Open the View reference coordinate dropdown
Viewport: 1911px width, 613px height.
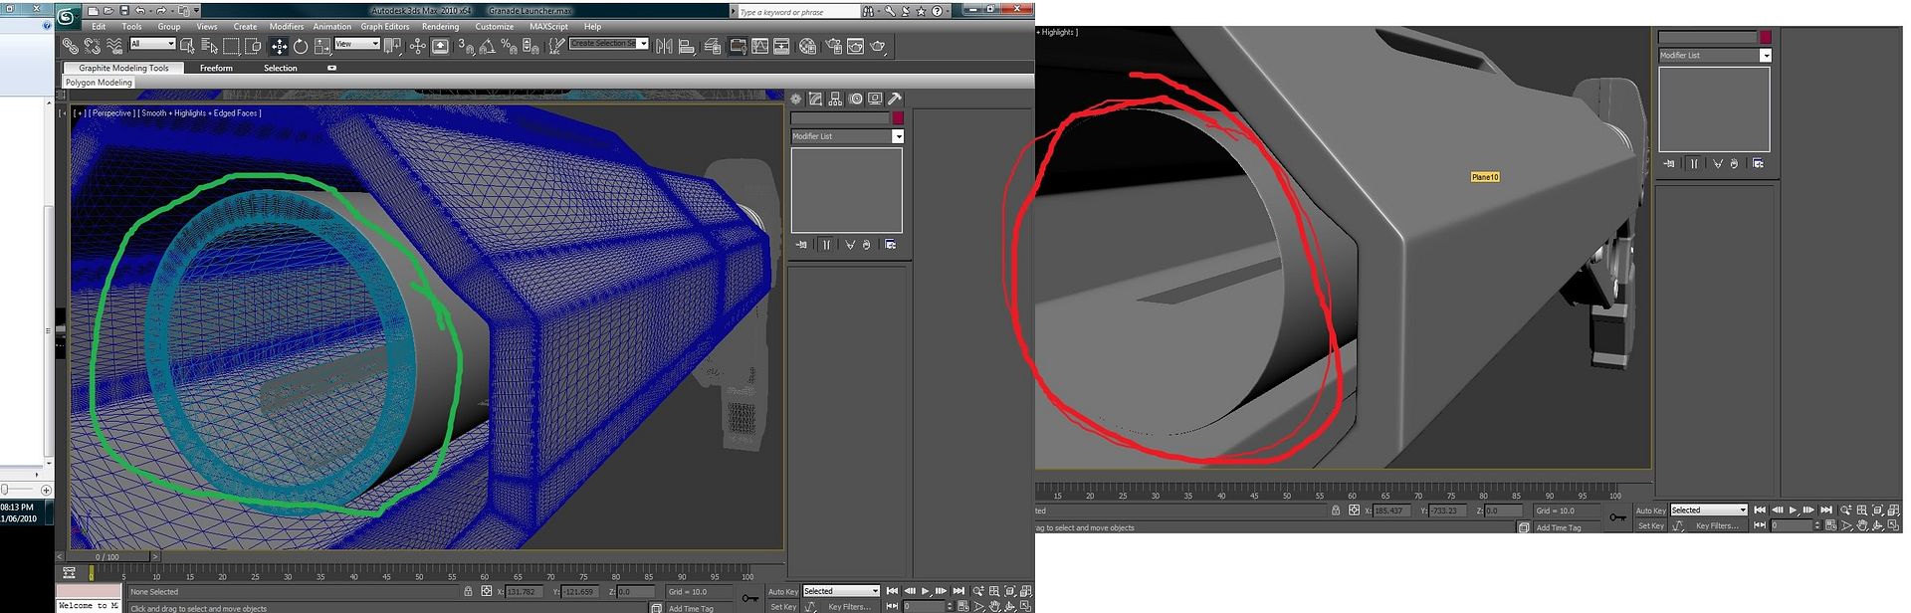[x=356, y=44]
